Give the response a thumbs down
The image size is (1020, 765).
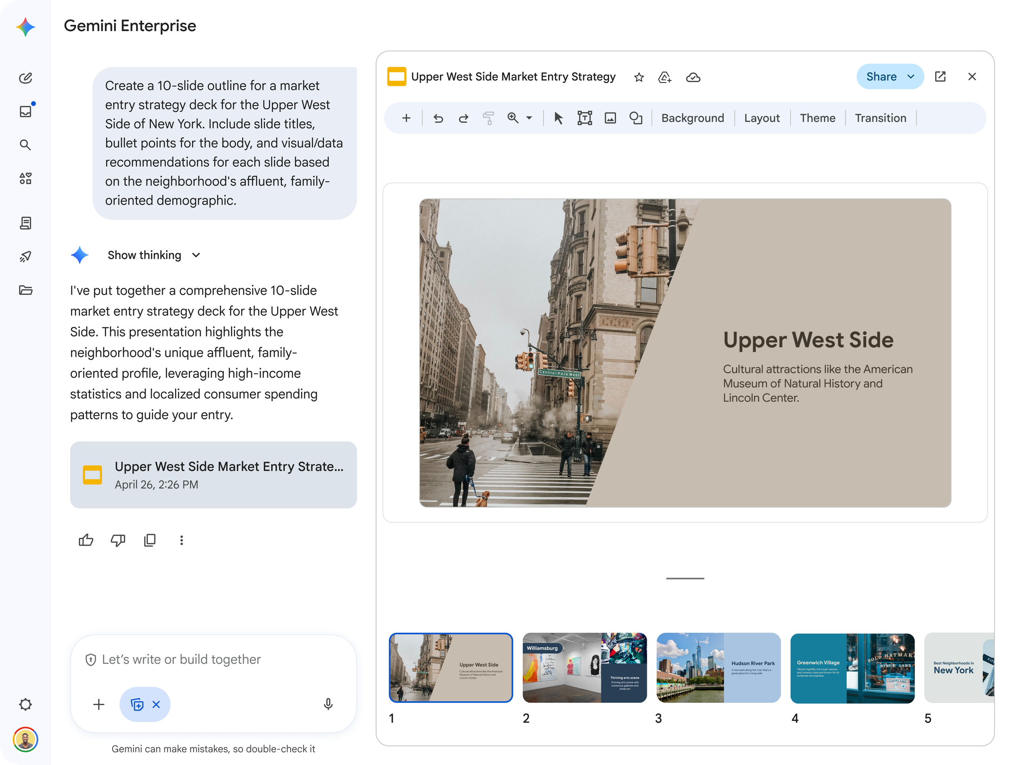(118, 540)
